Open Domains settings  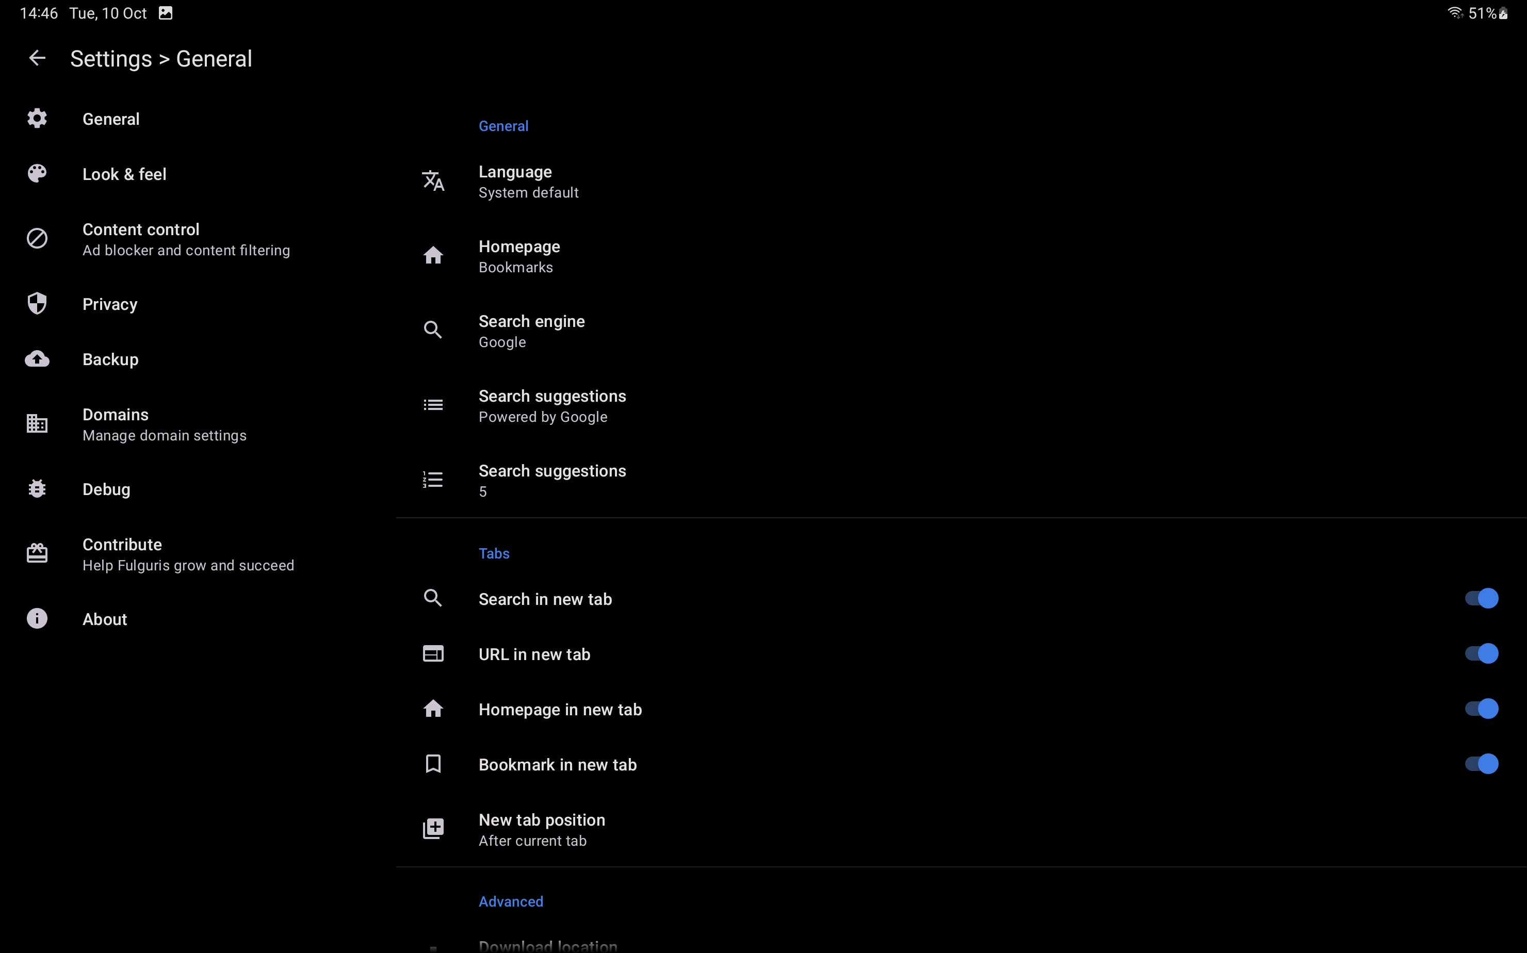click(x=198, y=424)
